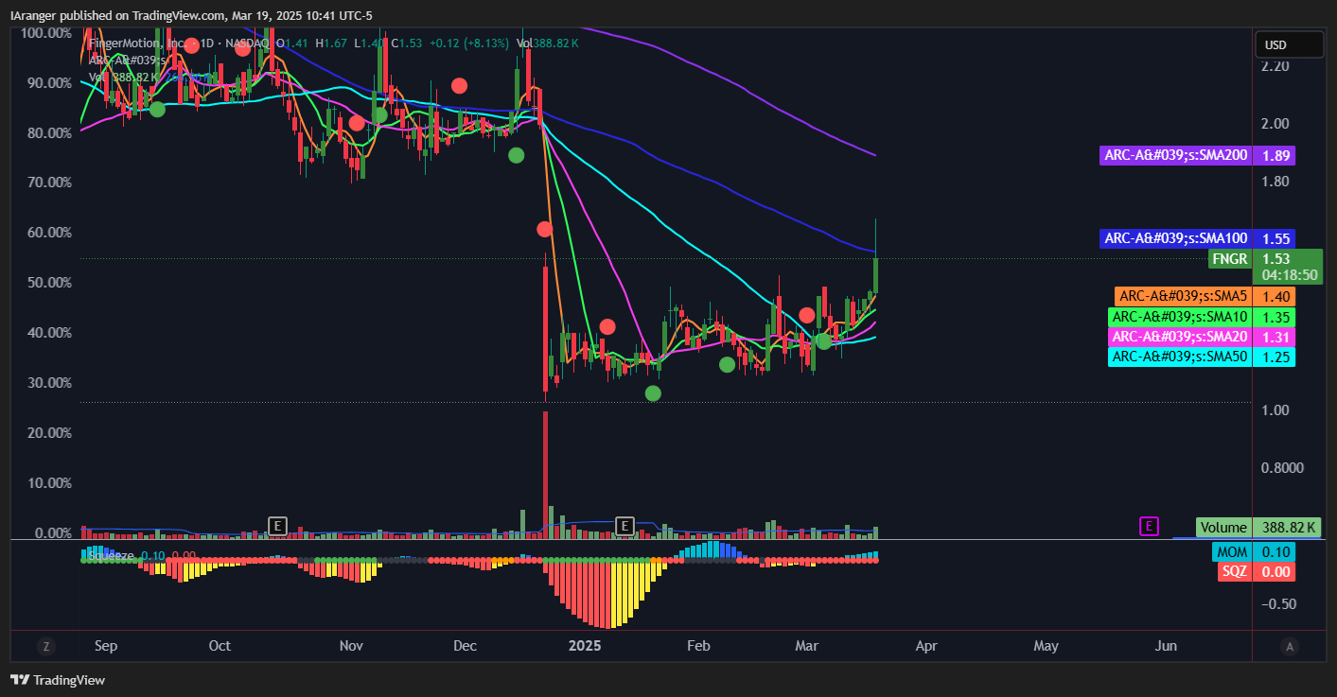This screenshot has width=1337, height=697.
Task: Click the purple upcoming earnings E marker
Action: point(1149,526)
